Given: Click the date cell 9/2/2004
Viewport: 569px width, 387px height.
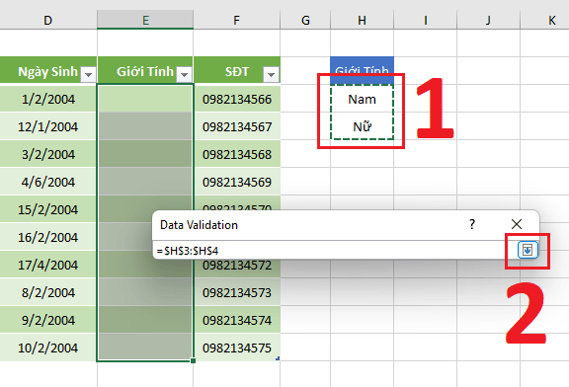Looking at the screenshot, I should 48,320.
